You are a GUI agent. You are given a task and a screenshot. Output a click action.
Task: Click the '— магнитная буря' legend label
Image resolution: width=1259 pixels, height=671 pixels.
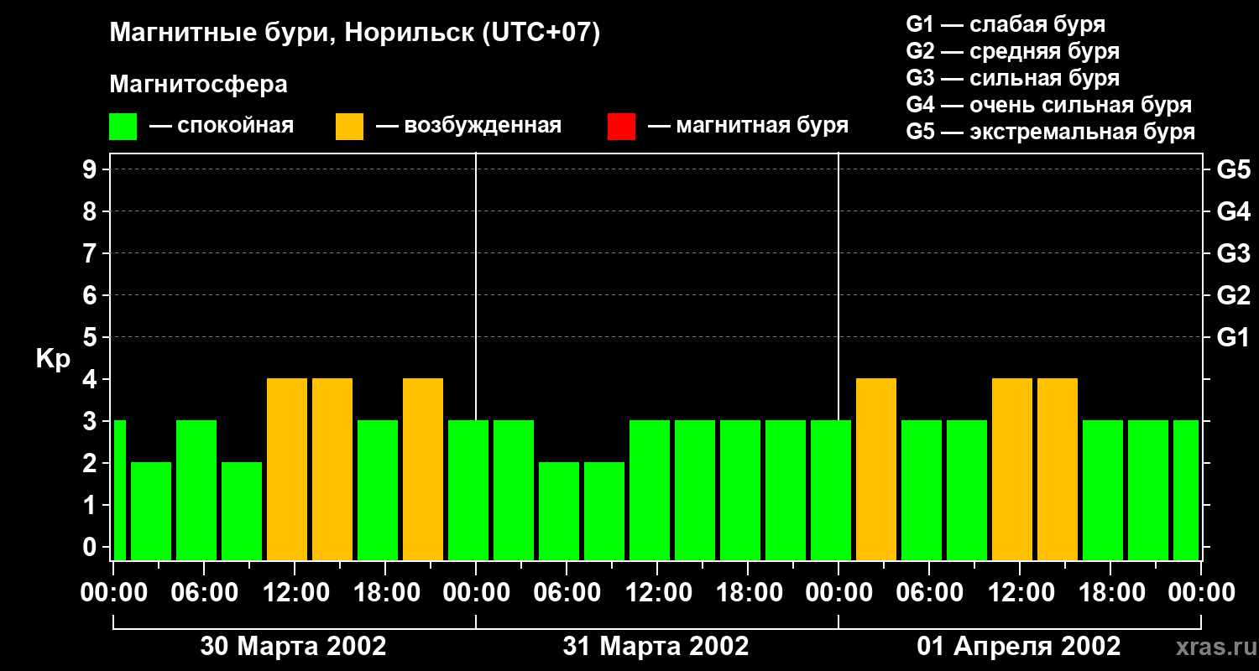(x=748, y=126)
